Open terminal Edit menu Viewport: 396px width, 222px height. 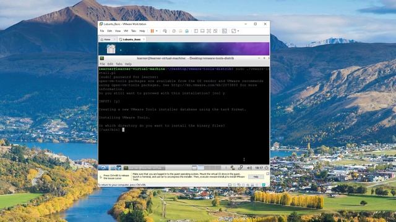click(x=110, y=64)
